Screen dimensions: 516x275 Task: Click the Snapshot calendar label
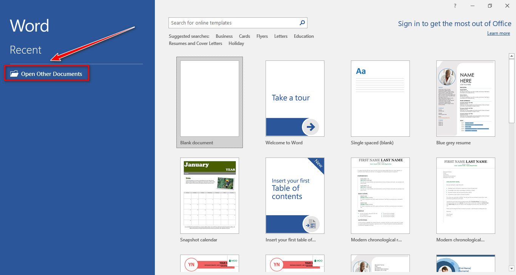199,240
